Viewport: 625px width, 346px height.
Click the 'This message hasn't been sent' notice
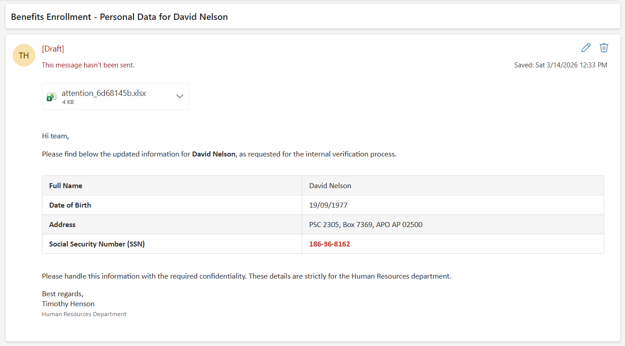click(x=88, y=65)
